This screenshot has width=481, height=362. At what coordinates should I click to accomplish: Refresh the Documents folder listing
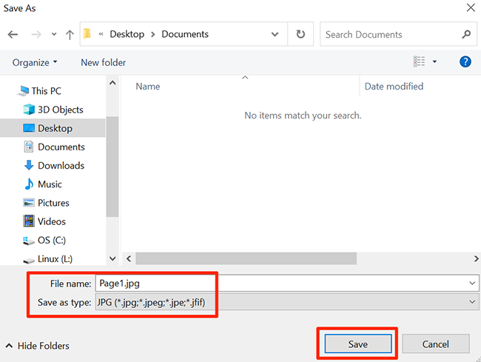pyautogui.click(x=300, y=34)
